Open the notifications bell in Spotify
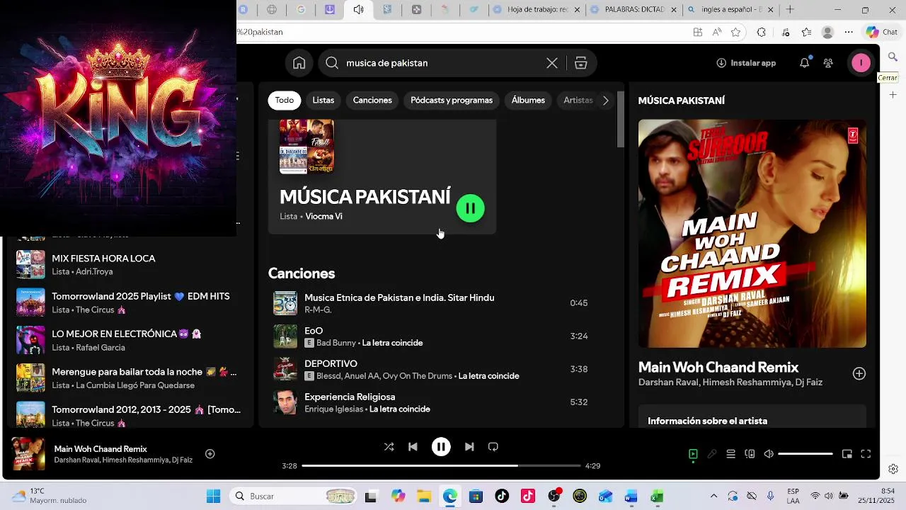This screenshot has height=510, width=906. click(804, 63)
